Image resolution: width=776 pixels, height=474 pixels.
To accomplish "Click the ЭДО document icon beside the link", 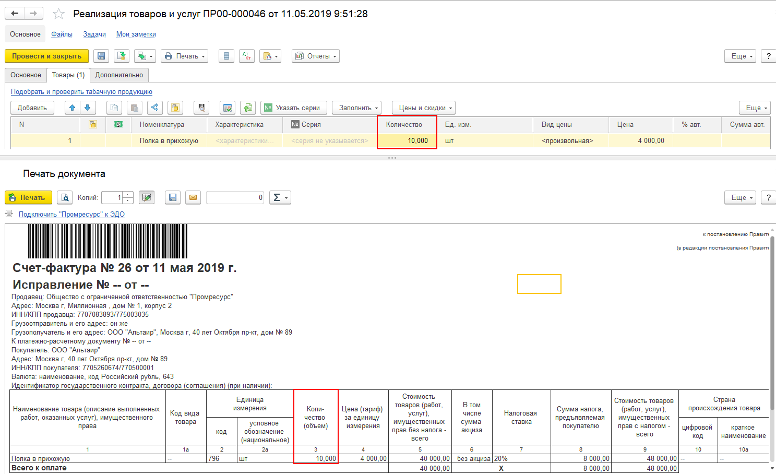I will pyautogui.click(x=9, y=214).
